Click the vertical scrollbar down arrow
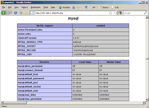Viewport: 149px width, 108px height. click(x=147, y=99)
